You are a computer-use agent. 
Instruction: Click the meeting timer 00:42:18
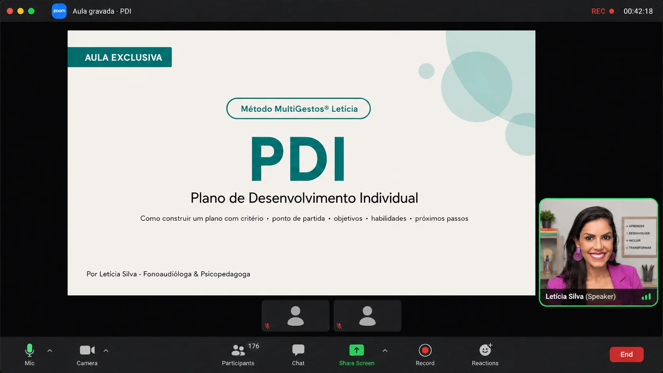click(x=638, y=11)
